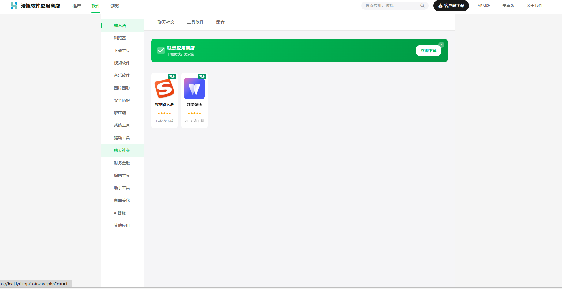Click 立即下载 on the banner
The width and height of the screenshot is (562, 289).
[428, 51]
